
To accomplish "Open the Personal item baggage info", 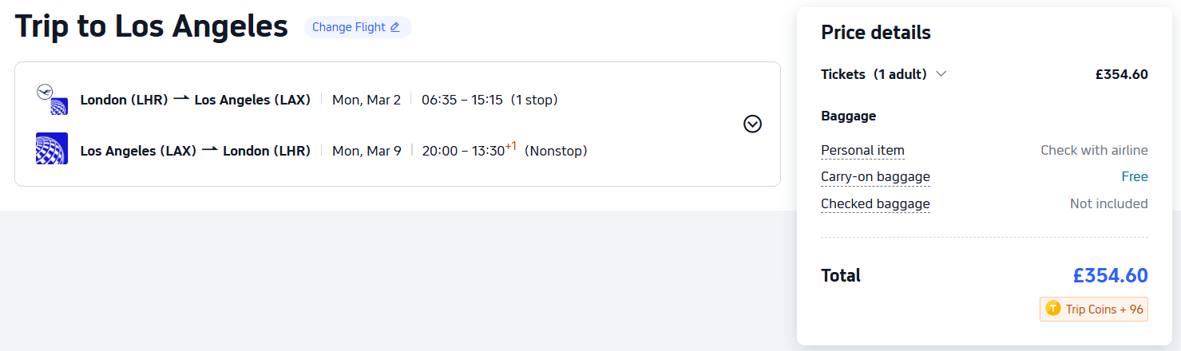I will pos(862,150).
